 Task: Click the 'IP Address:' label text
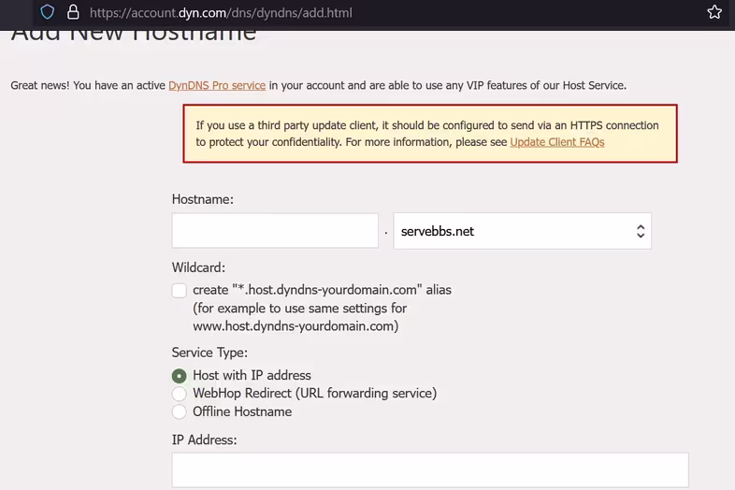pyautogui.click(x=205, y=440)
